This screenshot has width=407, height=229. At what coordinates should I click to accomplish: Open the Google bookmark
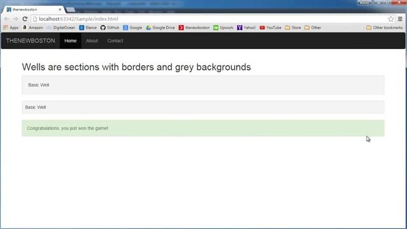pyautogui.click(x=133, y=27)
